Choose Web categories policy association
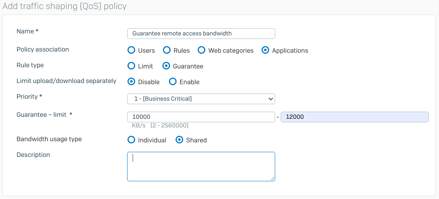The height and width of the screenshot is (199, 439). [x=201, y=50]
